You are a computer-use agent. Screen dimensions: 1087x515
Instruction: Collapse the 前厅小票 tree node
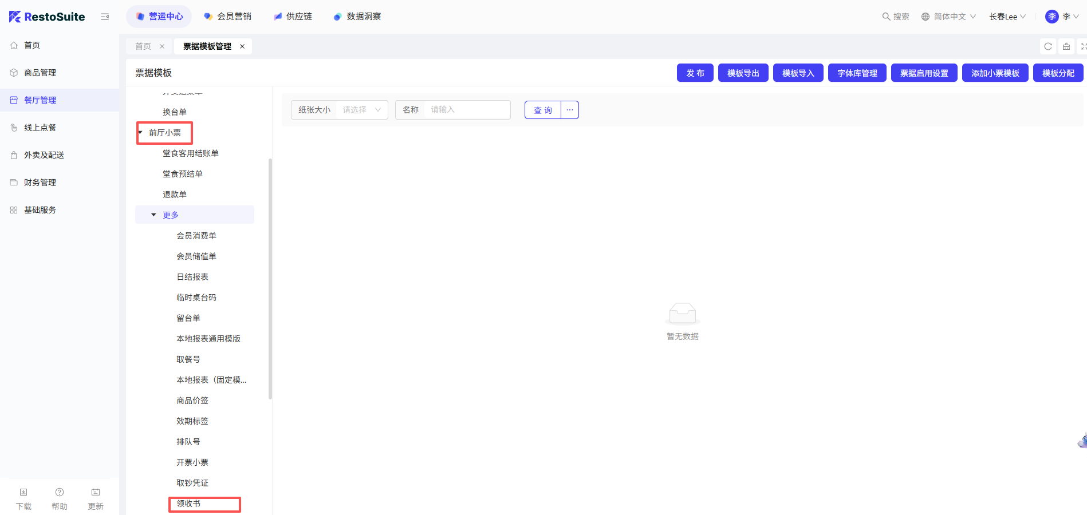[140, 133]
